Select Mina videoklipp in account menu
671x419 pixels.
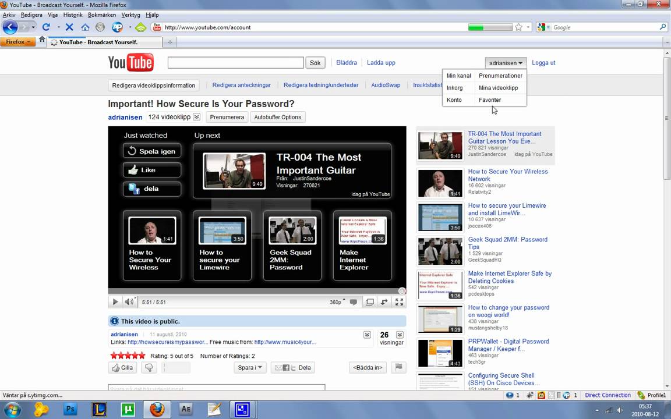click(498, 88)
